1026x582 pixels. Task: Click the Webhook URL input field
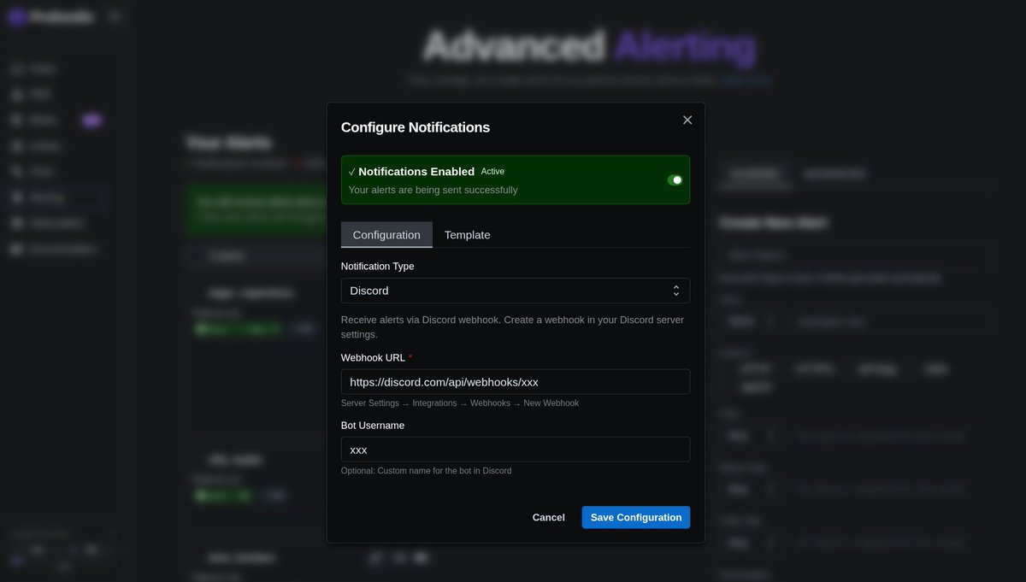click(516, 382)
